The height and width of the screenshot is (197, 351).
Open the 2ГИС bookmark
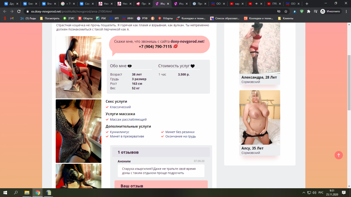(x=69, y=18)
